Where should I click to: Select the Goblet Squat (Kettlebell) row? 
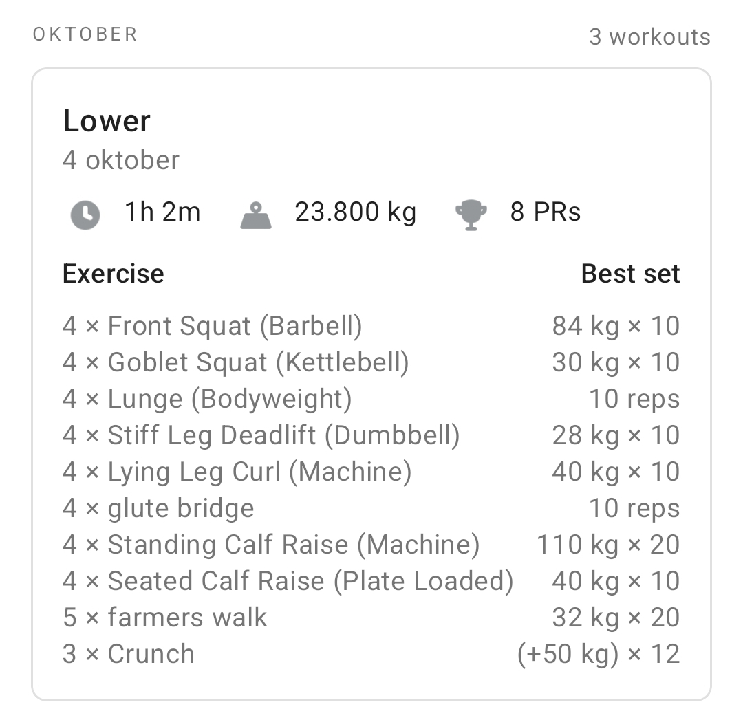pos(235,362)
